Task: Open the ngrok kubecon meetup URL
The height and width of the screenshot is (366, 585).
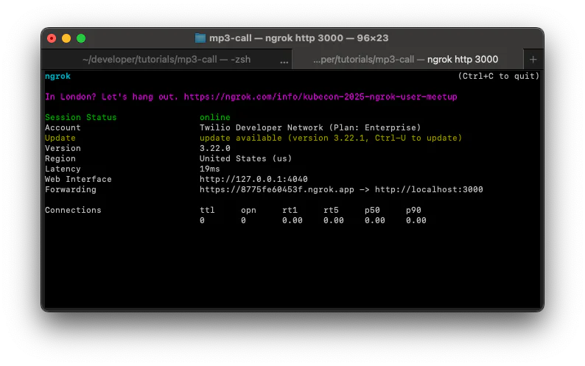Action: click(320, 96)
